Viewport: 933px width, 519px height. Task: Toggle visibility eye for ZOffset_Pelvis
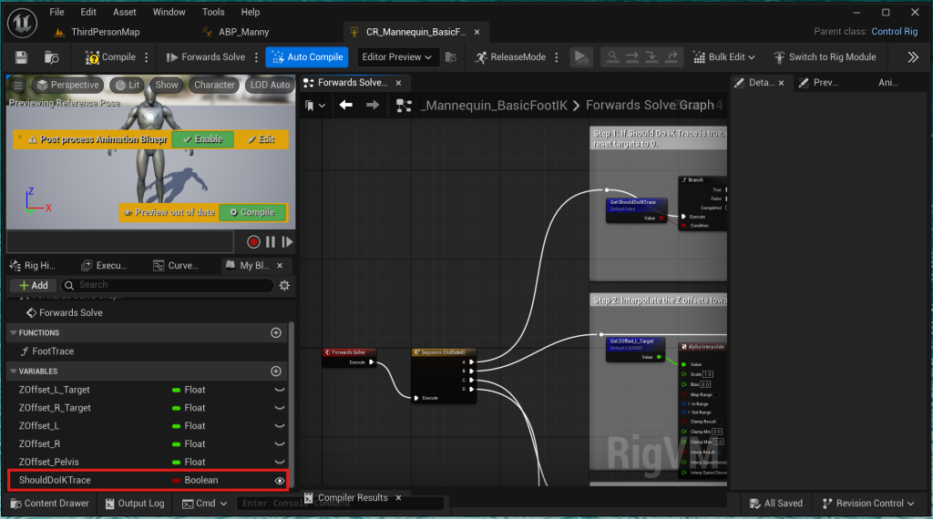click(x=279, y=462)
